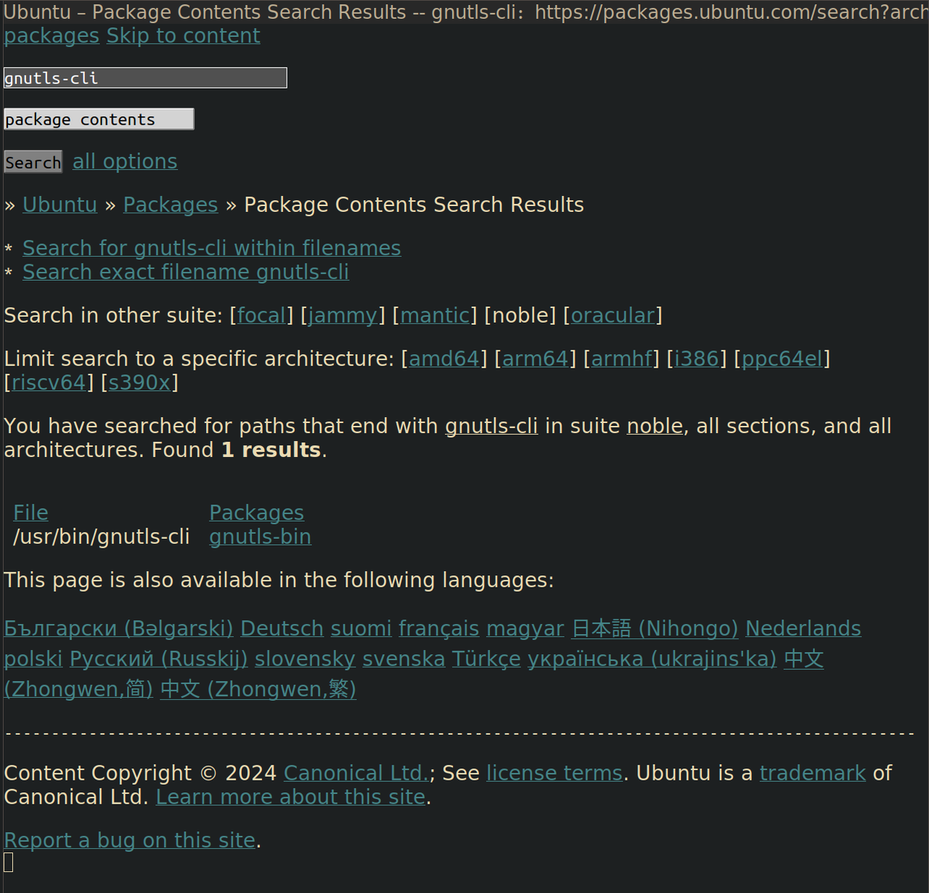Screen dimensions: 929x893
Task: Click the Packages column header link
Action: [x=256, y=513]
